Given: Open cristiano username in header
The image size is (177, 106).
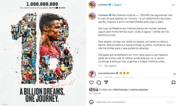Looking at the screenshot, I should [x=103, y=5].
